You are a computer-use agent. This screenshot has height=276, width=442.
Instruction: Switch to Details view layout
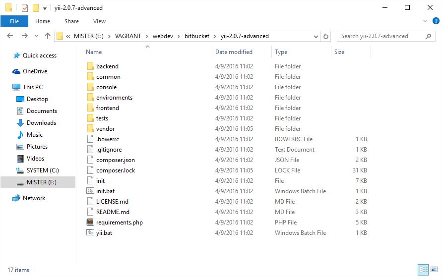[x=423, y=270]
